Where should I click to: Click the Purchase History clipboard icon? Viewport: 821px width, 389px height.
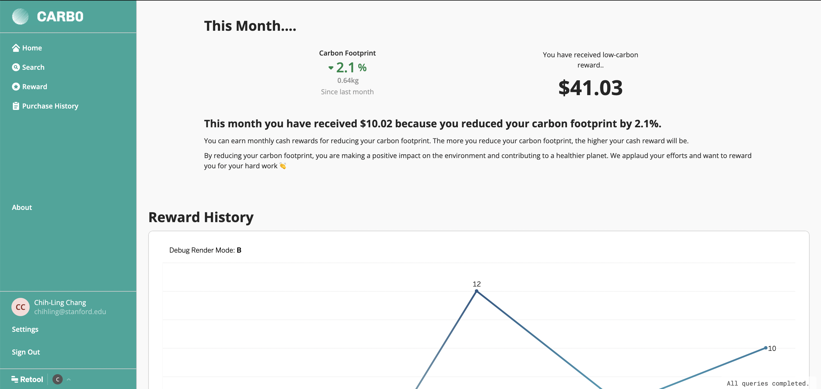(16, 106)
